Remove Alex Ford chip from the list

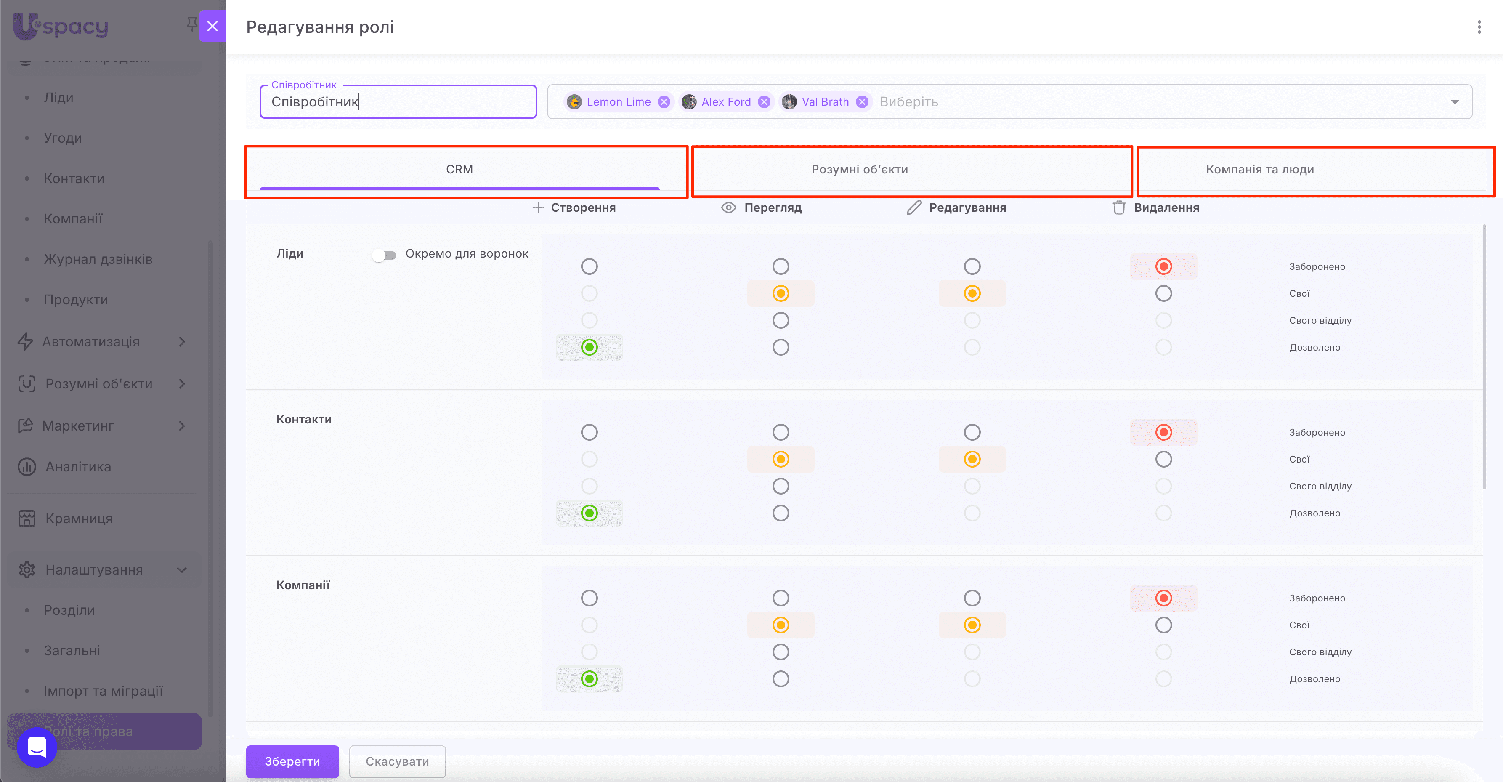(x=764, y=102)
